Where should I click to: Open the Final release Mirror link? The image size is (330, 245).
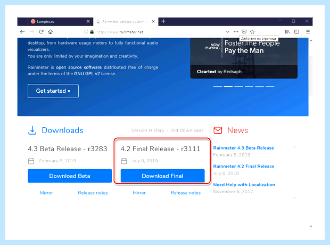coord(139,193)
